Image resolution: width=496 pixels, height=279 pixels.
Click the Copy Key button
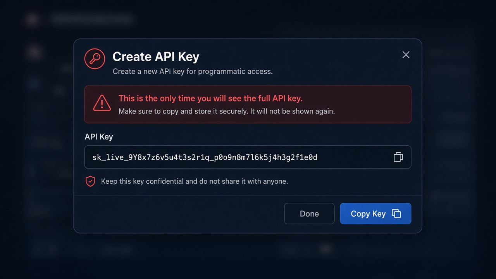point(375,214)
